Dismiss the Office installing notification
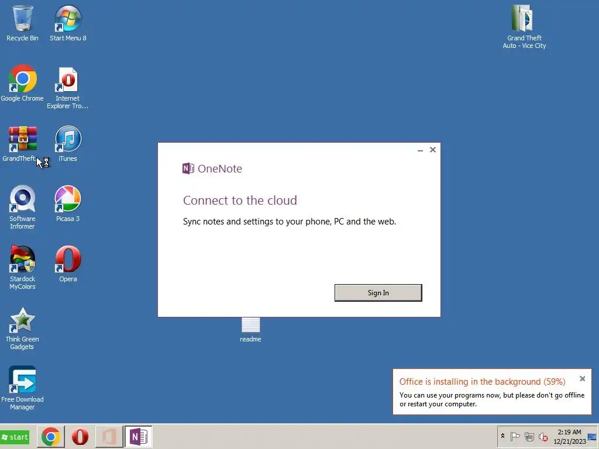 point(582,379)
